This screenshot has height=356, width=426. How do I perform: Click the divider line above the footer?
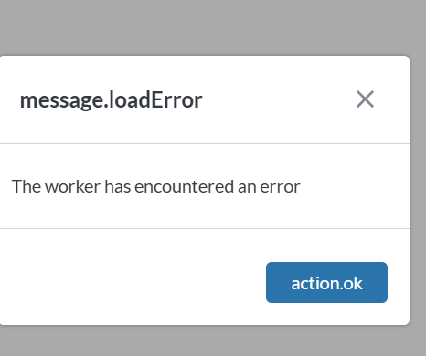(205, 228)
